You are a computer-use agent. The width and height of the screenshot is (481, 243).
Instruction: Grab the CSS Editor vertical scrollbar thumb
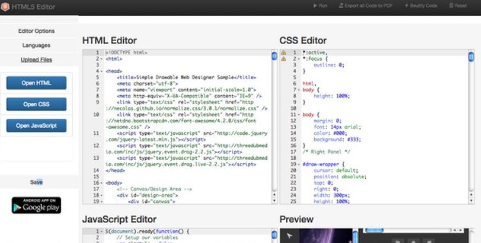(x=471, y=57)
